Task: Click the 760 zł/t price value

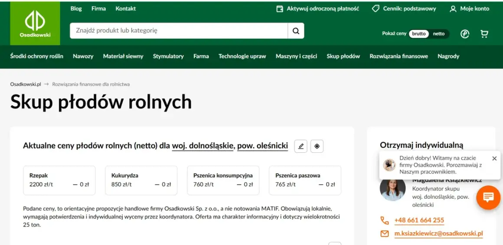Action: pos(203,184)
